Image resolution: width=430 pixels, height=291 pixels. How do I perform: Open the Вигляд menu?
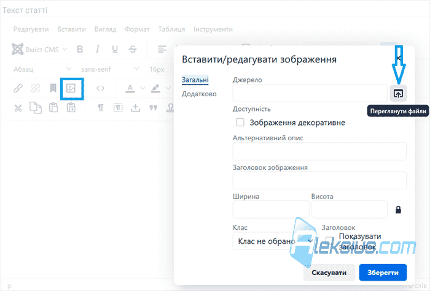[105, 29]
